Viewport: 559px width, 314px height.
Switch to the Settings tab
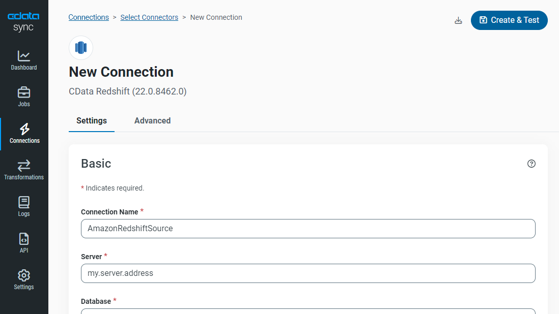point(92,121)
